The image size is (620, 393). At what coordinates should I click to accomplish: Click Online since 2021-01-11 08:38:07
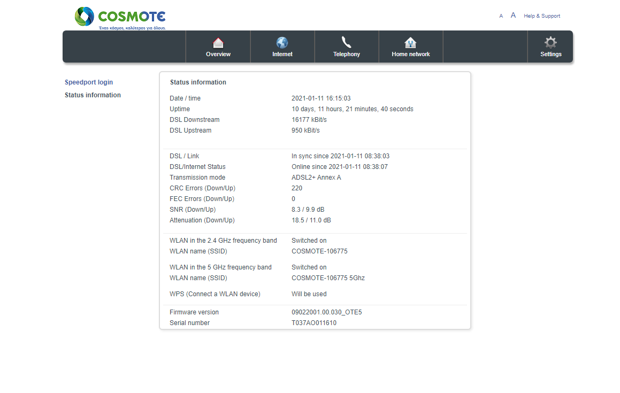point(340,167)
